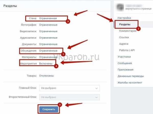The height and width of the screenshot is (114, 153).
Task: Open the Видеозаписи Ограниченные selector
Action: pyautogui.click(x=48, y=31)
